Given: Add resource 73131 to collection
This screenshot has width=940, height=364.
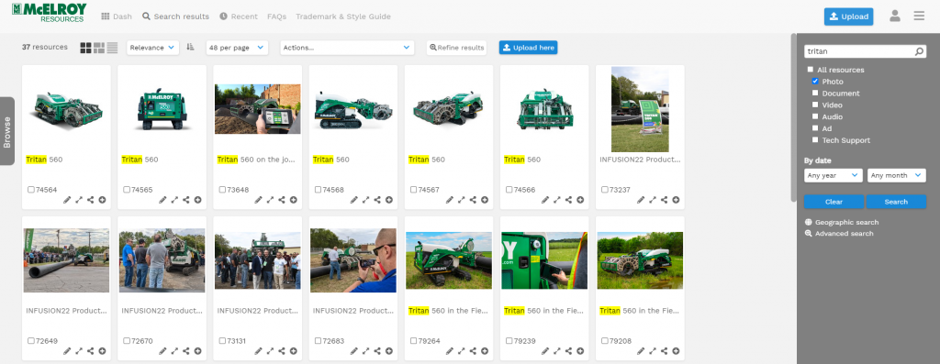Looking at the screenshot, I should tap(293, 351).
